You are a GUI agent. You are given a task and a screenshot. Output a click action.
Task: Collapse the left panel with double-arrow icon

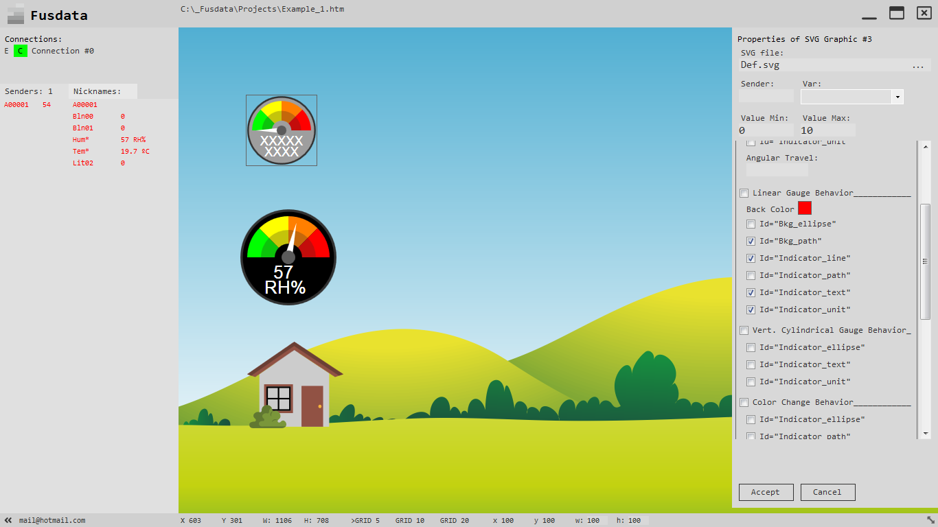8,520
